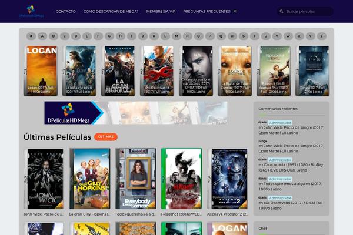Filter movies by letter S
The width and height of the screenshot is (353, 235).
point(244,36)
